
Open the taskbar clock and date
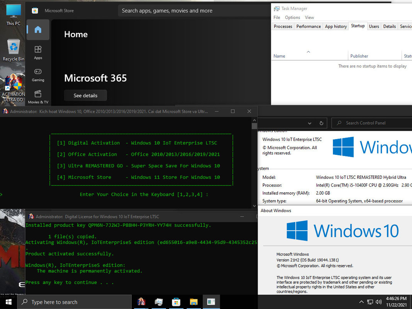pos(396,302)
